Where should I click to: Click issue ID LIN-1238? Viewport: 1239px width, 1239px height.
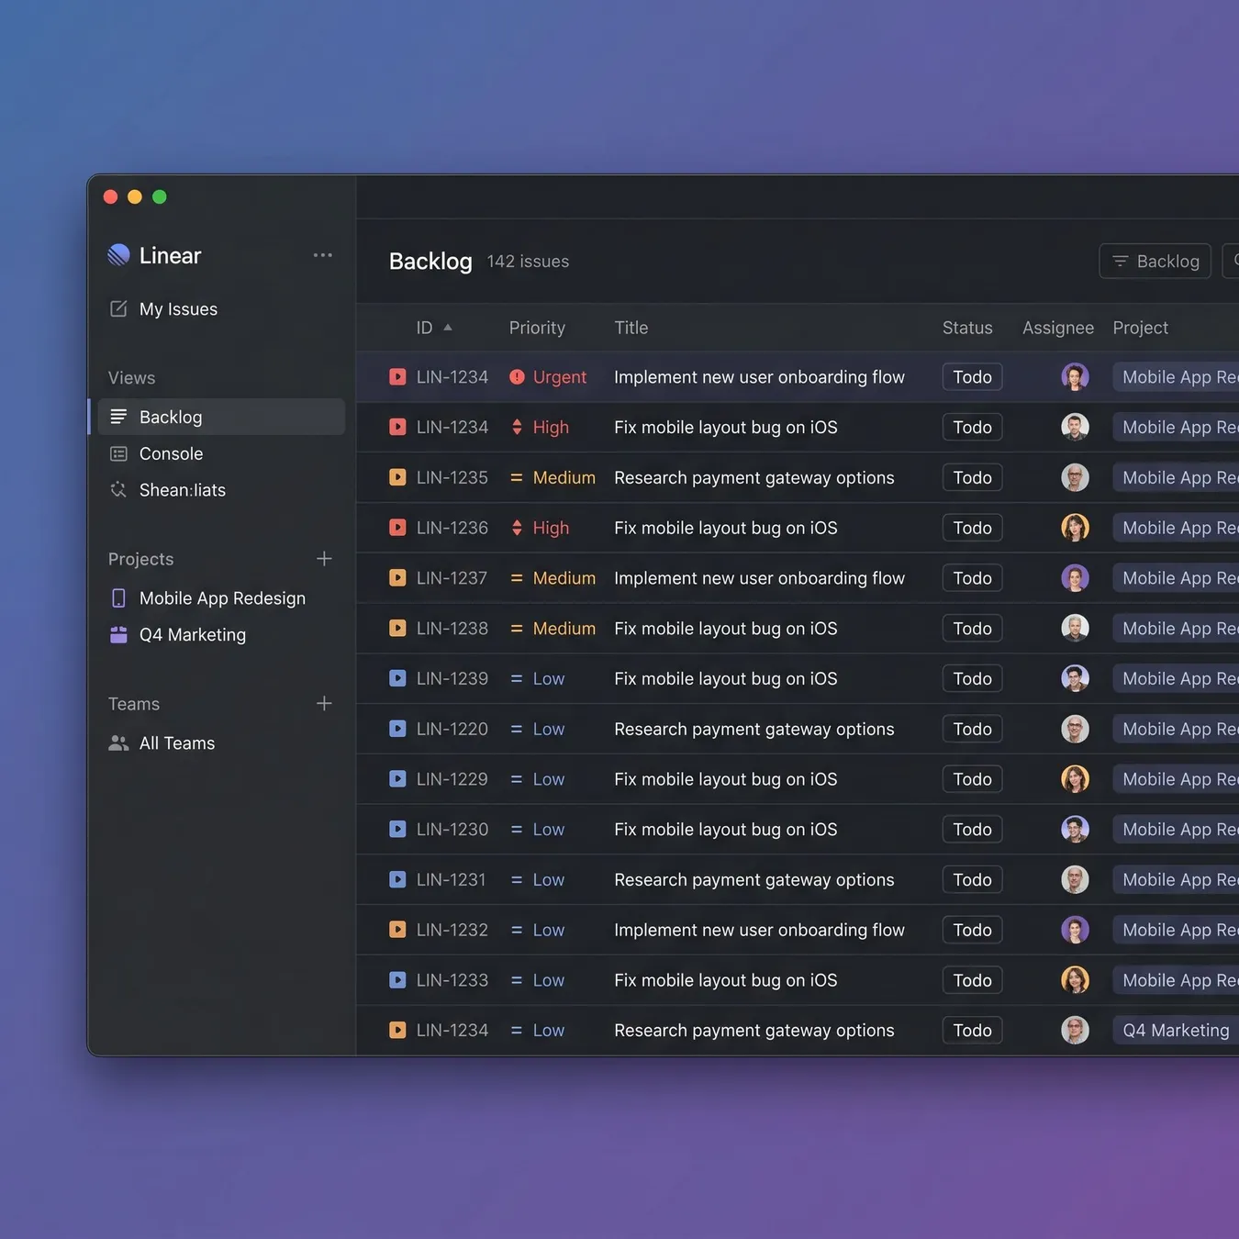point(452,629)
